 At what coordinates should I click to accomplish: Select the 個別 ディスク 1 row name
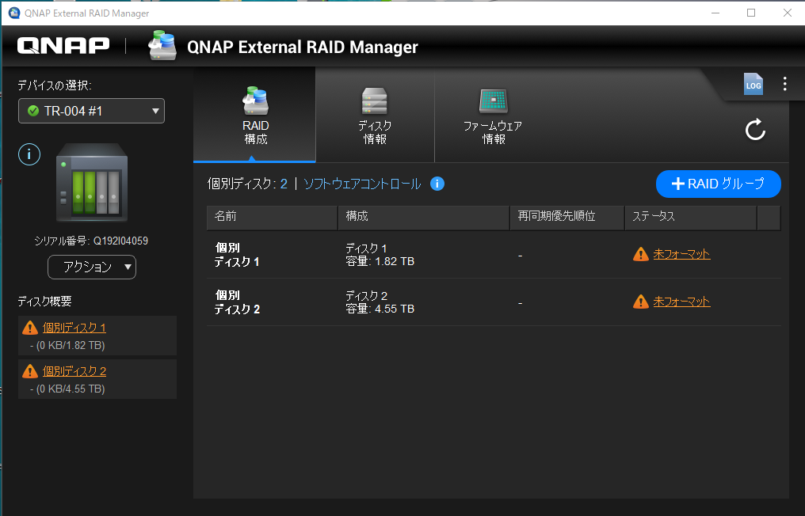(237, 254)
